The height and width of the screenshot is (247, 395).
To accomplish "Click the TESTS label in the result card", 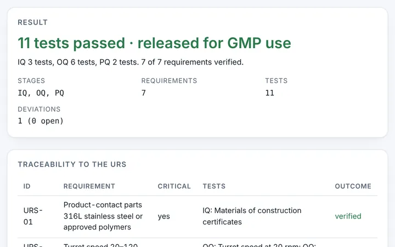I will 276,81.
